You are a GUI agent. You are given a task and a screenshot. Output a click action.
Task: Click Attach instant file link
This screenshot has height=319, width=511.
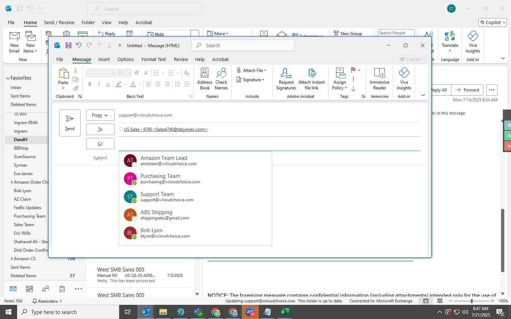pos(312,79)
